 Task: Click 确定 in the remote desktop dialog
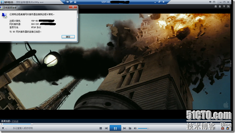point(68,37)
